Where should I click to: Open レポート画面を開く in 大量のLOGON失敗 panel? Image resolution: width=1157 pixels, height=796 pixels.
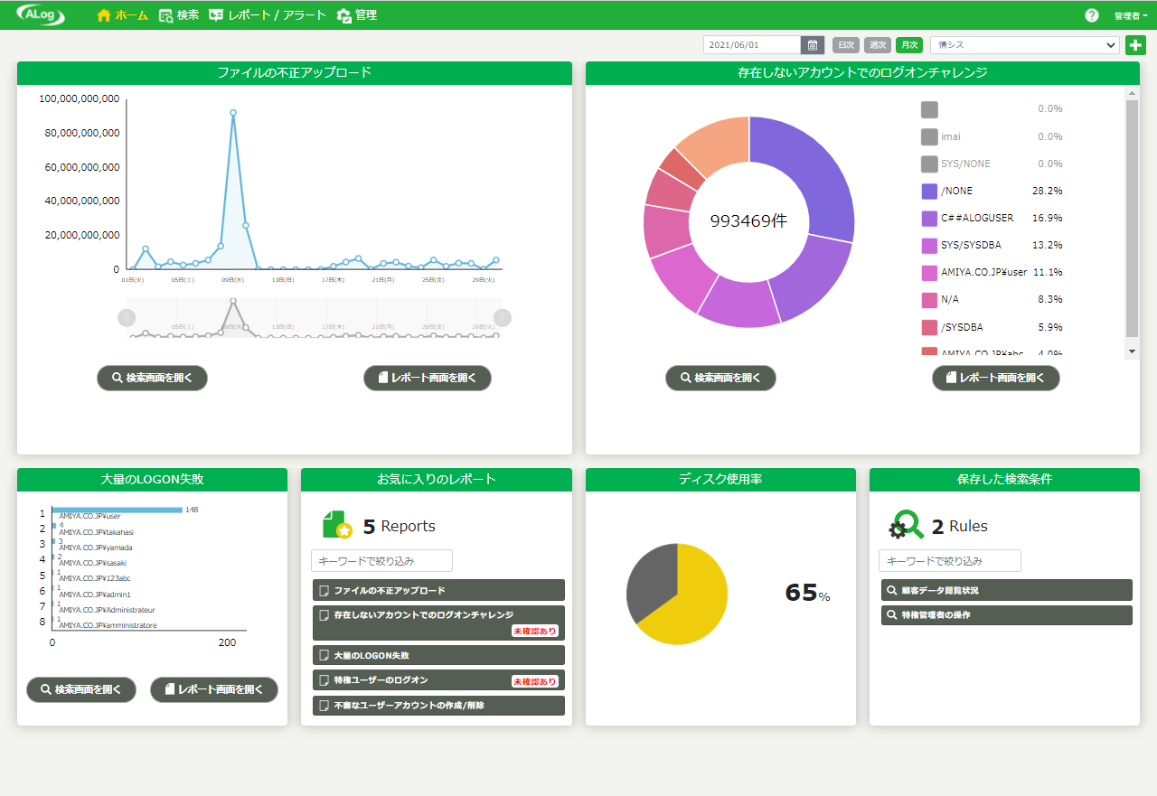point(214,689)
